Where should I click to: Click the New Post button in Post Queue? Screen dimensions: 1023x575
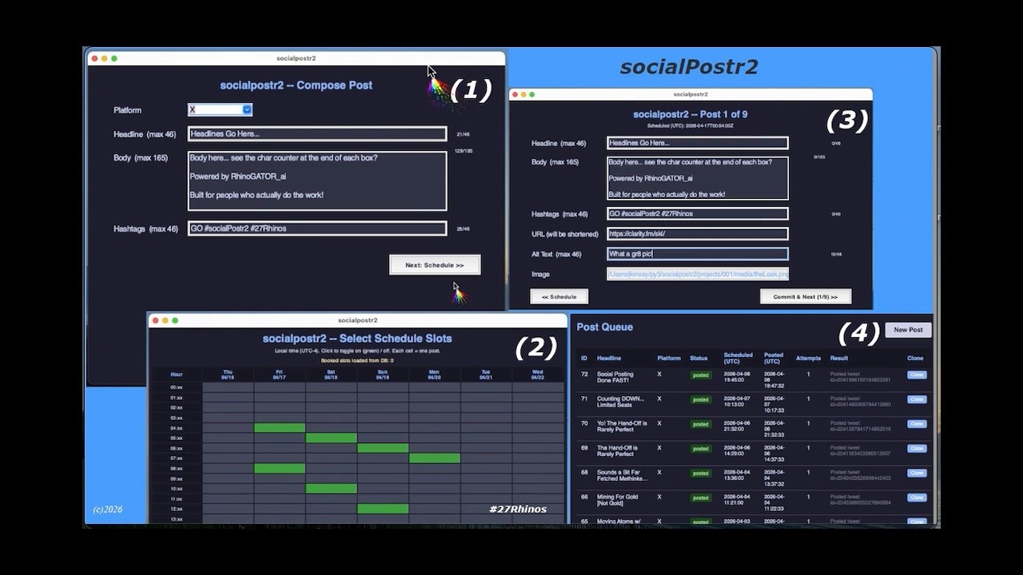(909, 329)
